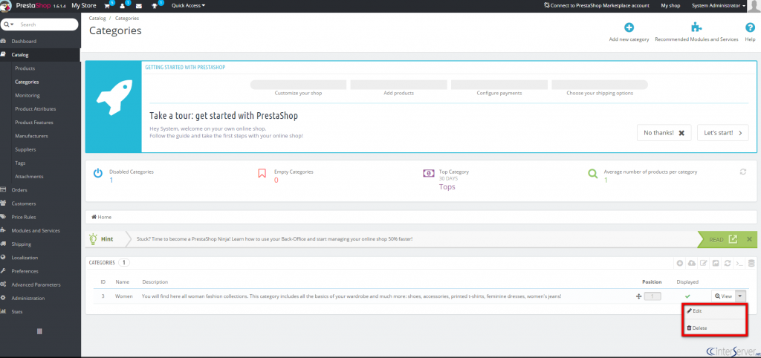Open the messages envelope icon

click(x=139, y=6)
